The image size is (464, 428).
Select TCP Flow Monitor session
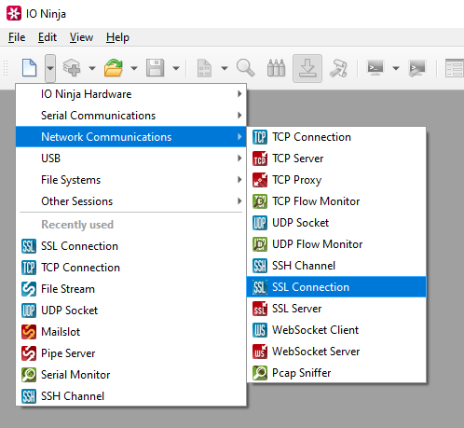click(336, 201)
